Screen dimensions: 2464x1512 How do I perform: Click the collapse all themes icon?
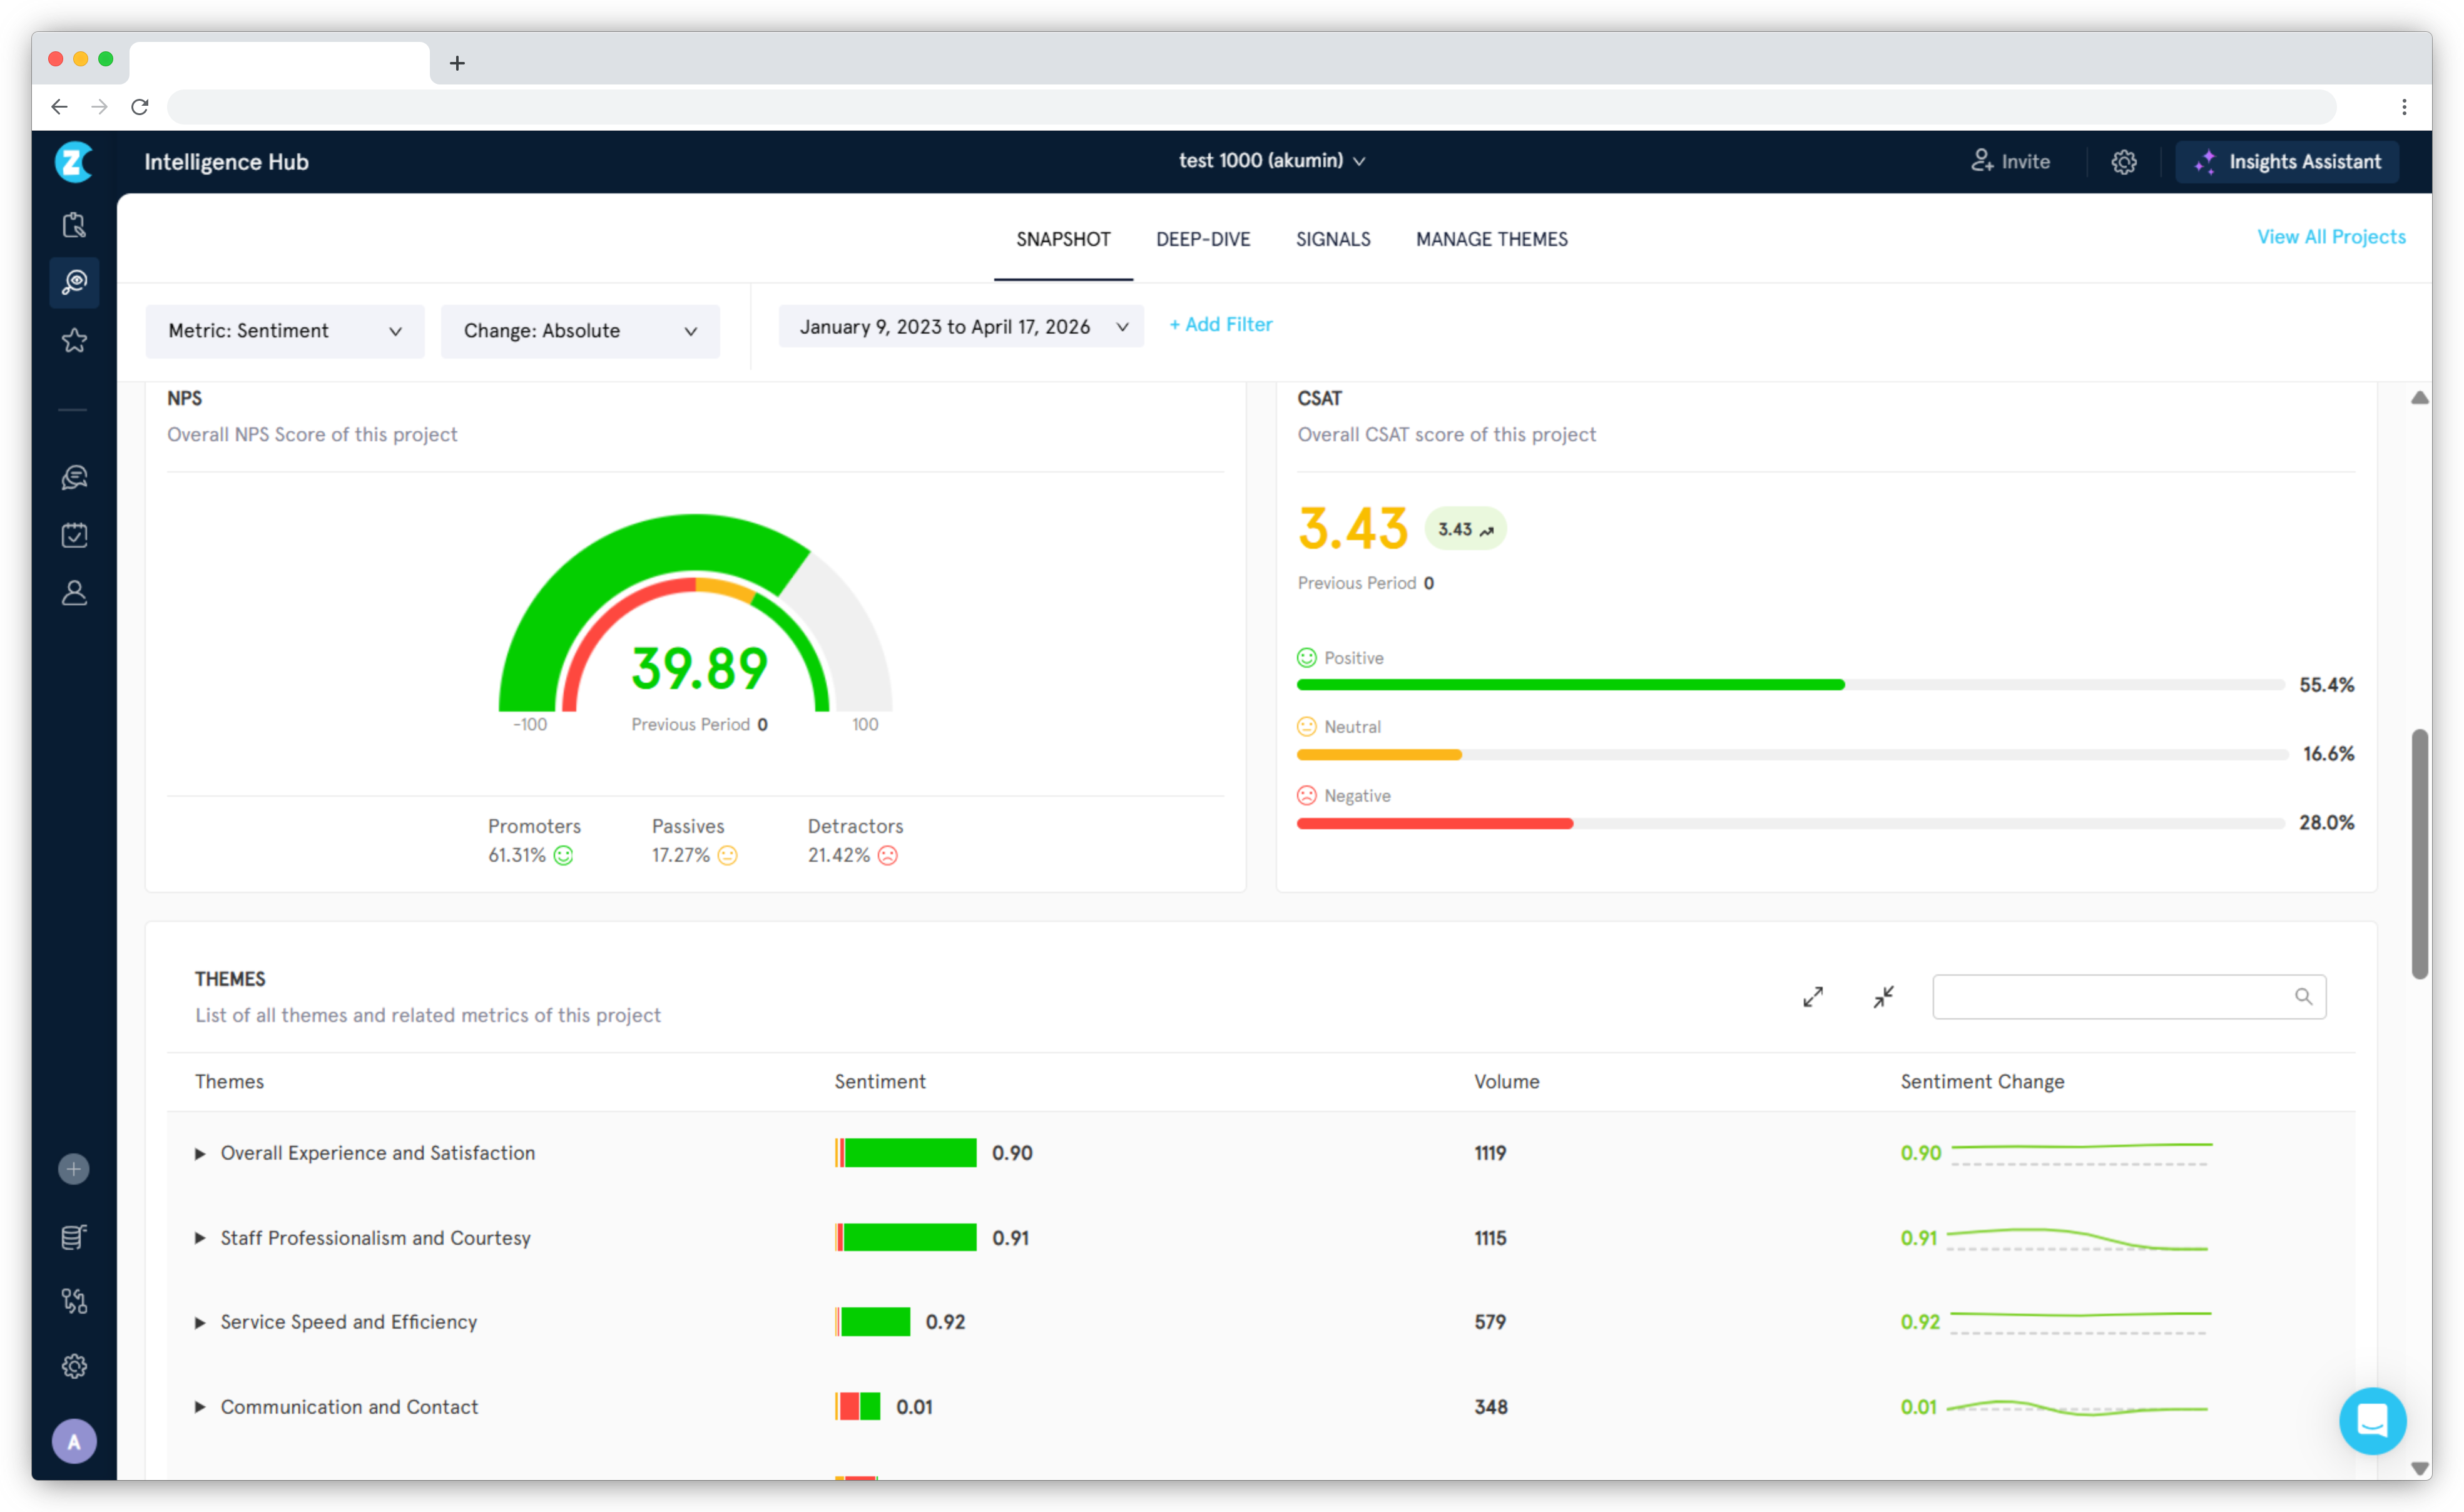coord(1883,997)
